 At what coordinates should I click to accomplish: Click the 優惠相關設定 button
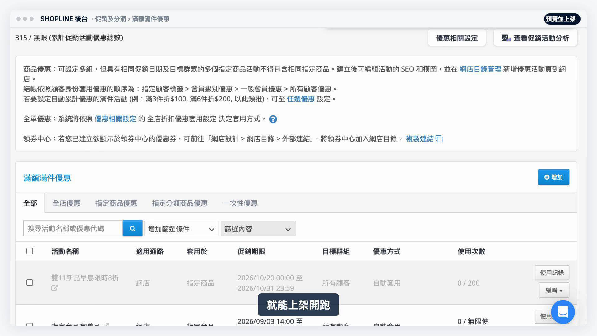click(x=457, y=38)
